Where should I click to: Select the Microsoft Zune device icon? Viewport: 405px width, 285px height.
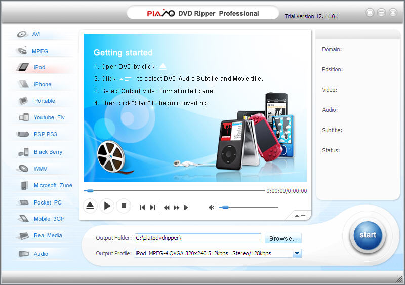(x=24, y=185)
